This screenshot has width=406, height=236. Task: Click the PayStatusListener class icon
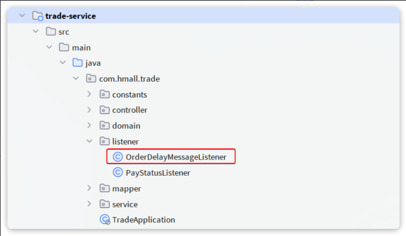(118, 173)
